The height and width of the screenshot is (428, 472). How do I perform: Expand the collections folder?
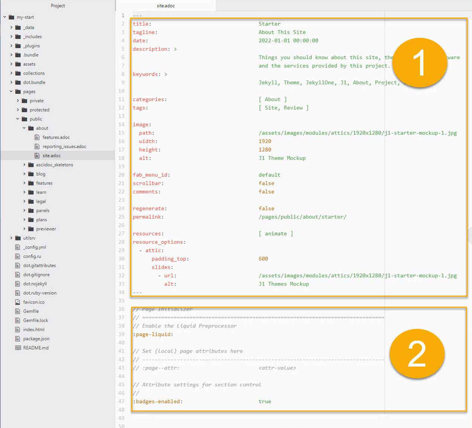tap(11, 73)
